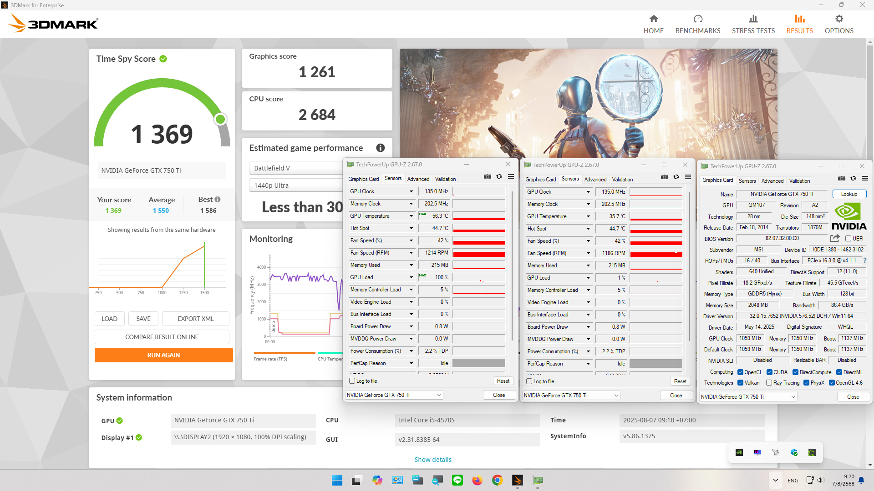Open 3DMark from the Windows taskbar icon

pyautogui.click(x=518, y=480)
